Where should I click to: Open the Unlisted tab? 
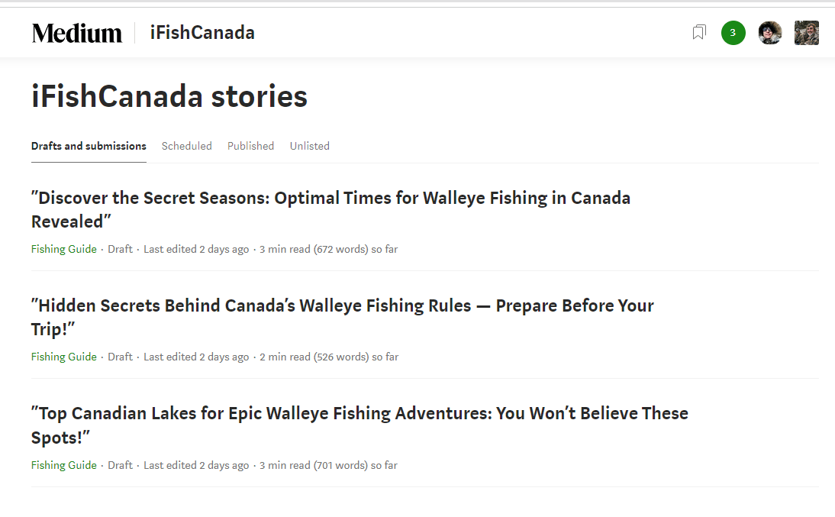coord(310,146)
